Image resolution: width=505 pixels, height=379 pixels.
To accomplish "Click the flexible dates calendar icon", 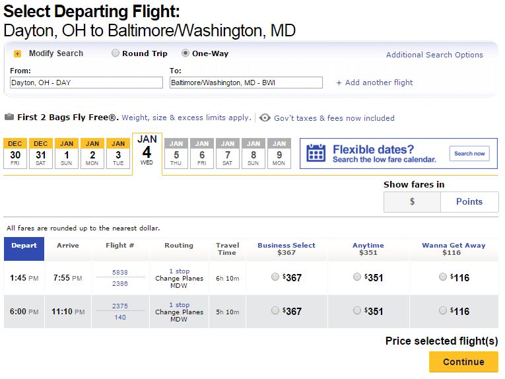I will click(316, 153).
